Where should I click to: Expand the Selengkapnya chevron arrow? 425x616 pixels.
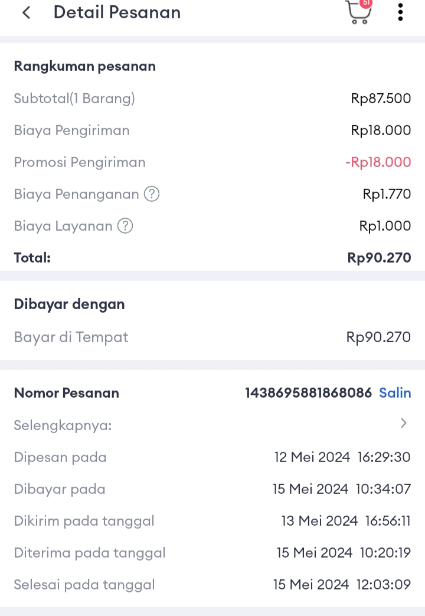click(404, 423)
